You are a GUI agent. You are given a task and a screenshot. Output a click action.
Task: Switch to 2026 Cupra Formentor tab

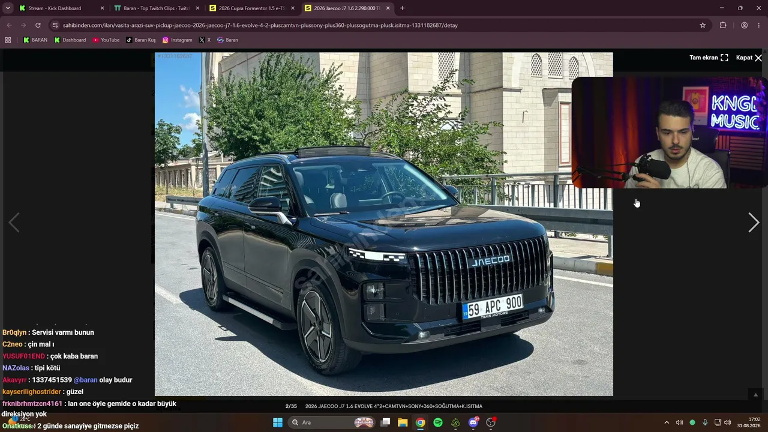[x=252, y=8]
